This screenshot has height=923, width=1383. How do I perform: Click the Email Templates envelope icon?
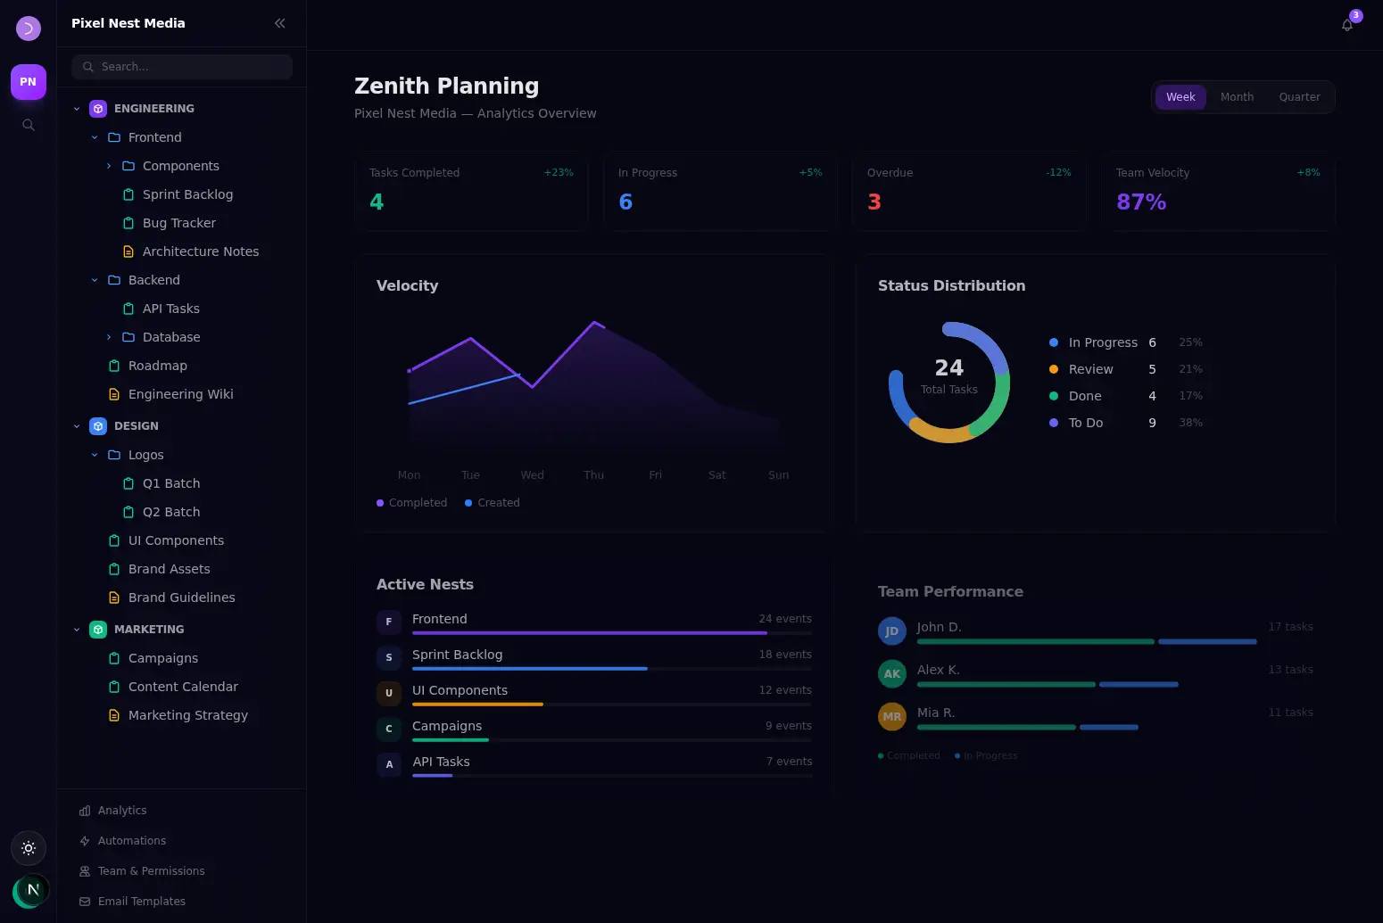click(85, 902)
